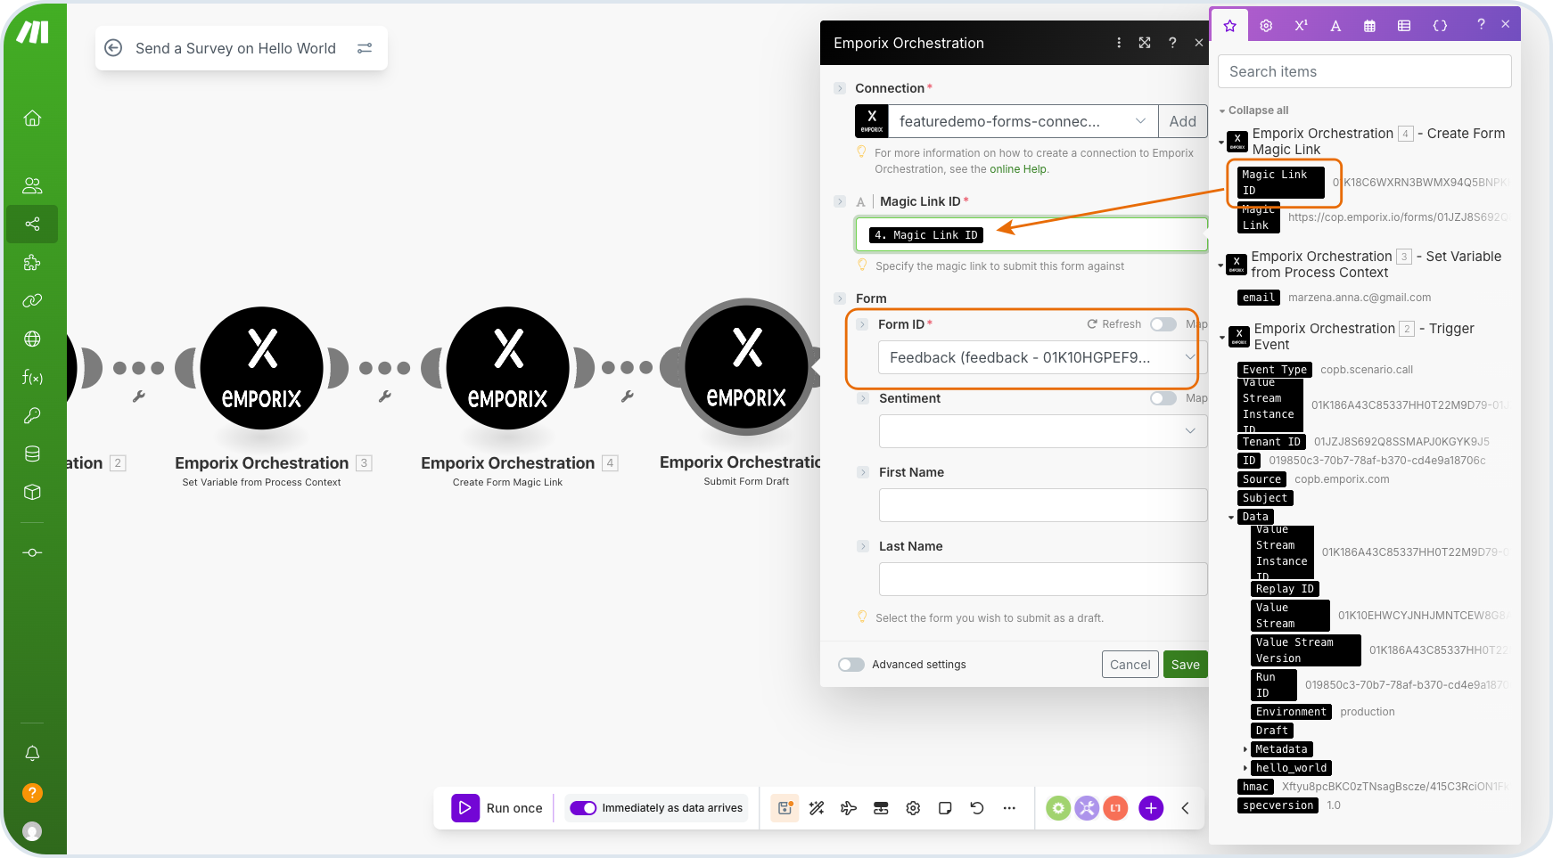Click the Search items field

click(1364, 71)
